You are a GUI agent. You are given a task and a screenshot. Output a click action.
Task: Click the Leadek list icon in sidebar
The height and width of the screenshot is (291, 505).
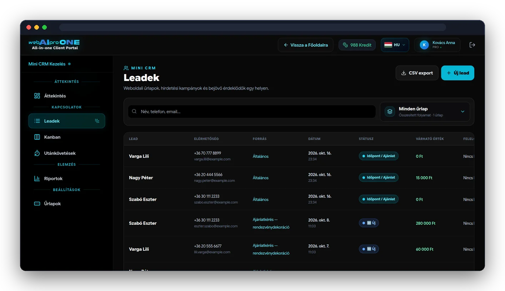click(37, 121)
